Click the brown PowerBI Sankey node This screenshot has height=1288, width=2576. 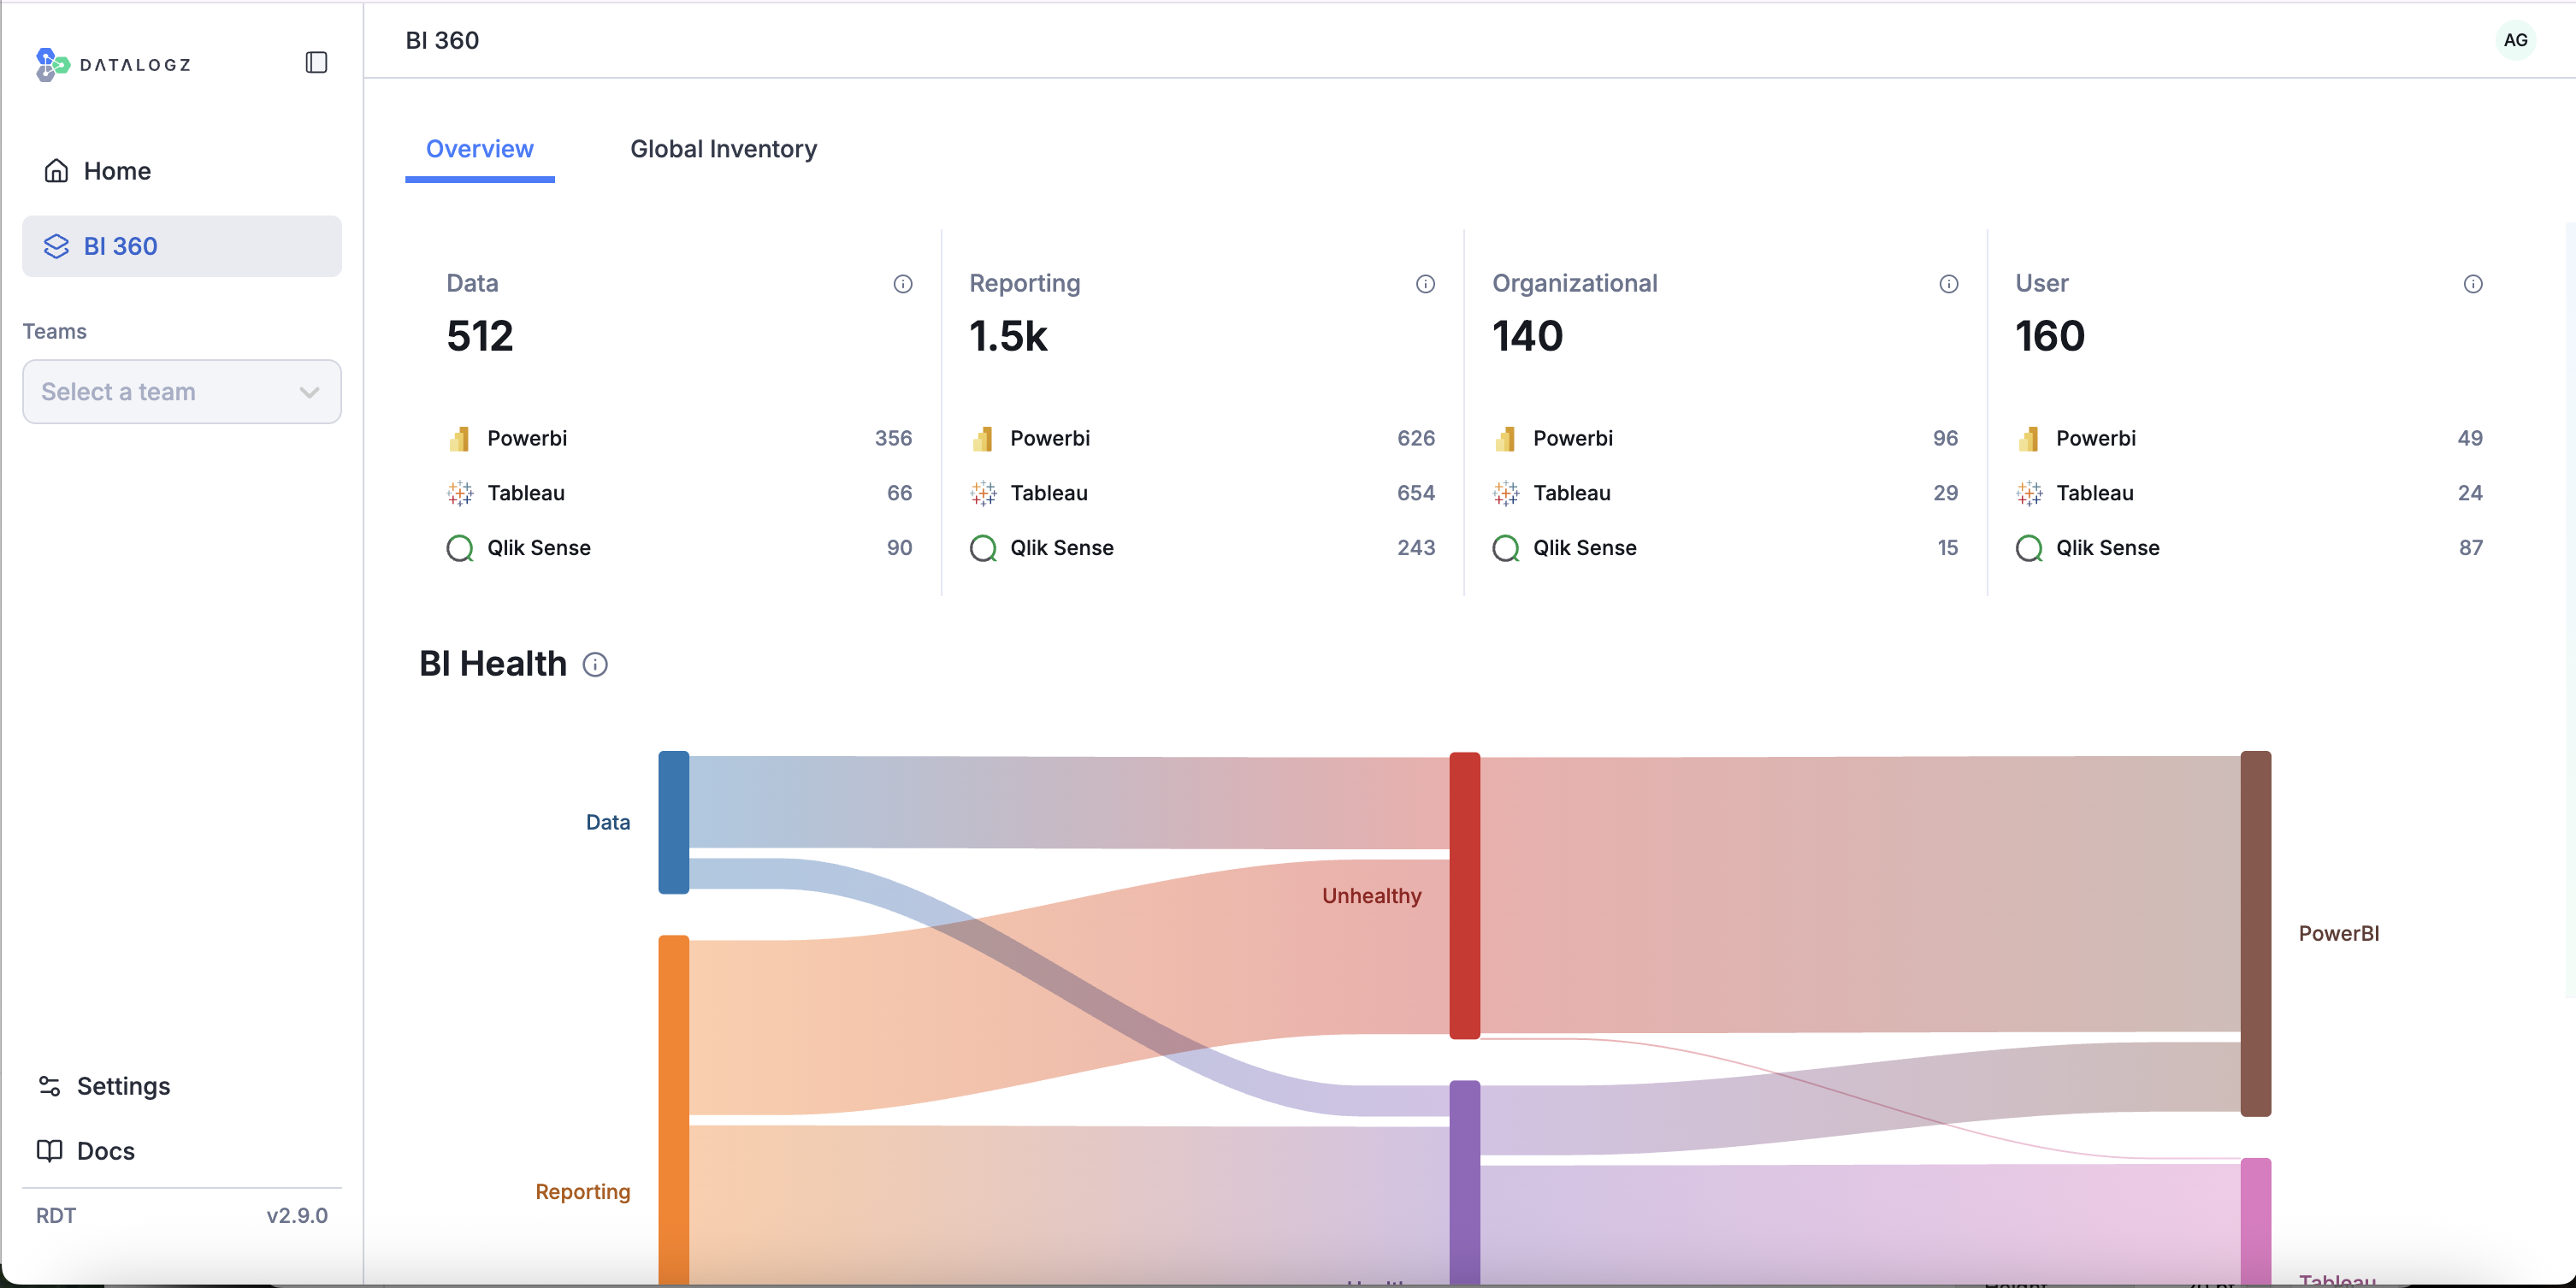click(2255, 933)
